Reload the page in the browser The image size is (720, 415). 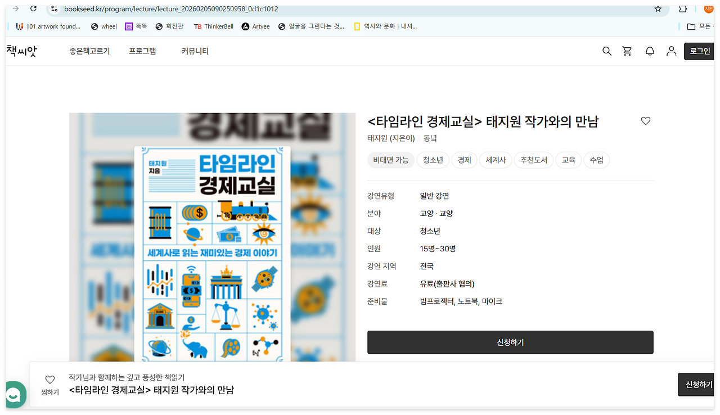tap(33, 9)
